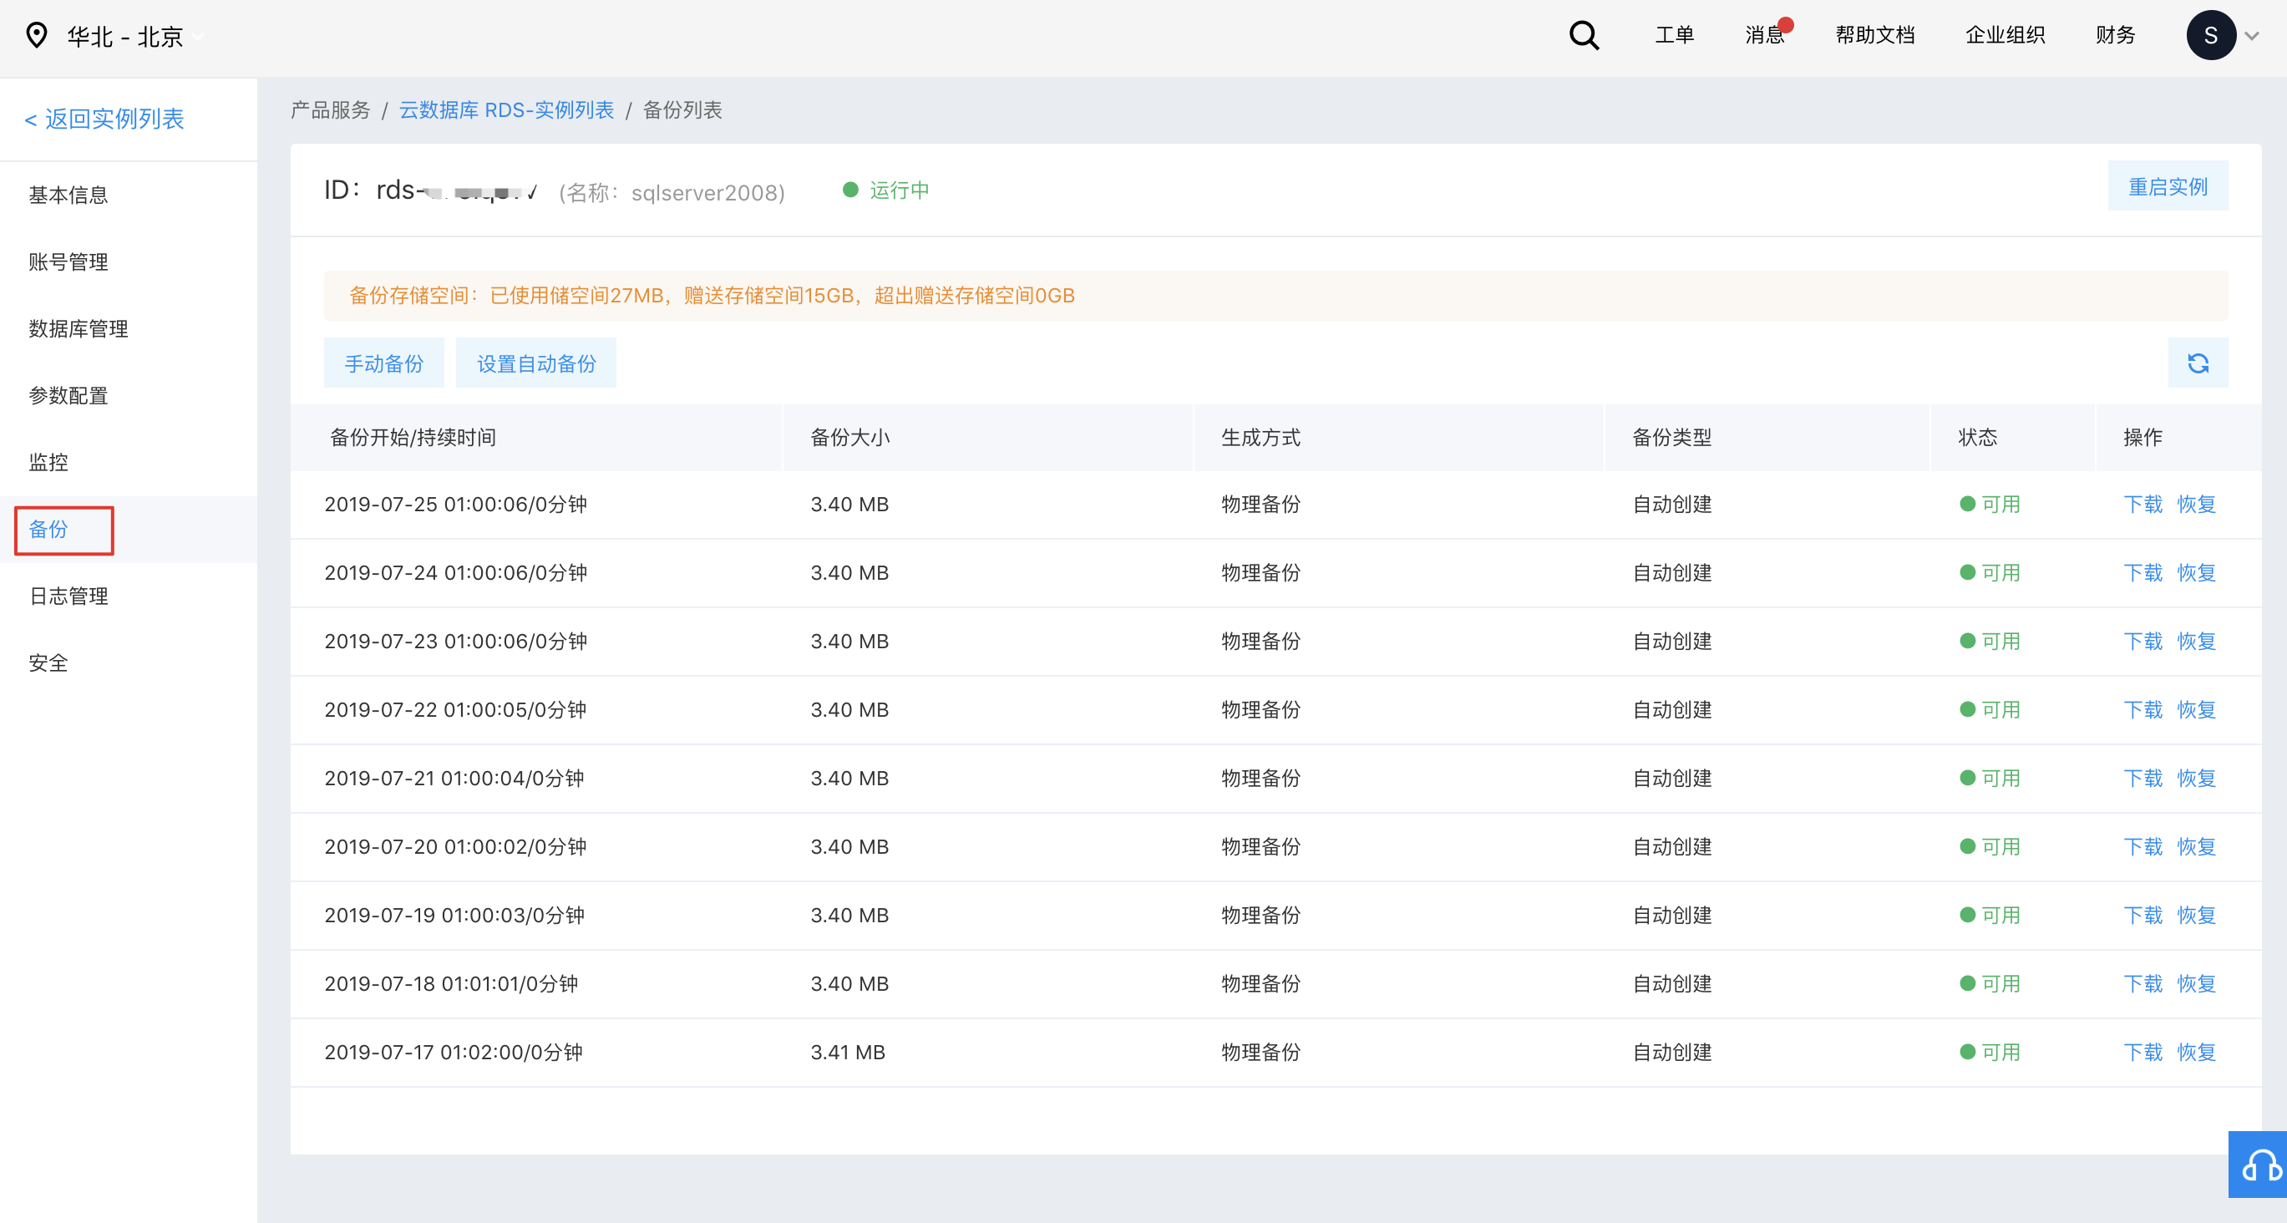The image size is (2287, 1223).
Task: Click the 运行中 status label
Action: coord(899,190)
